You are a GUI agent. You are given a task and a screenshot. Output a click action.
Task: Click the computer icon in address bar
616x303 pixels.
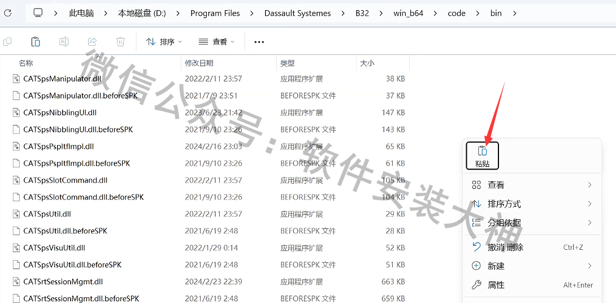tap(38, 13)
